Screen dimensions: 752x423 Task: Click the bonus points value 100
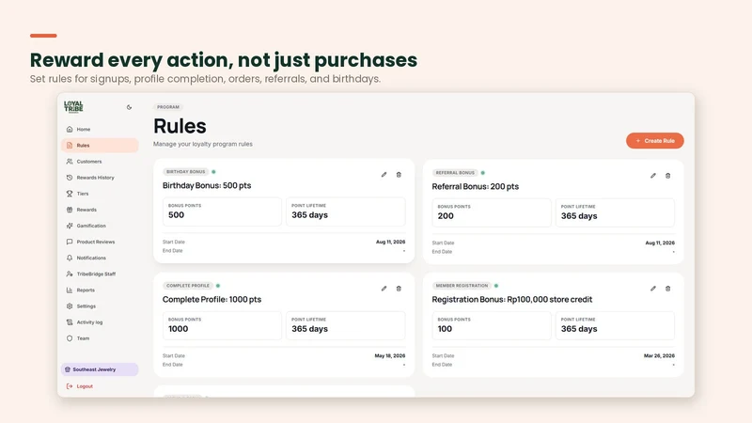[445, 329]
